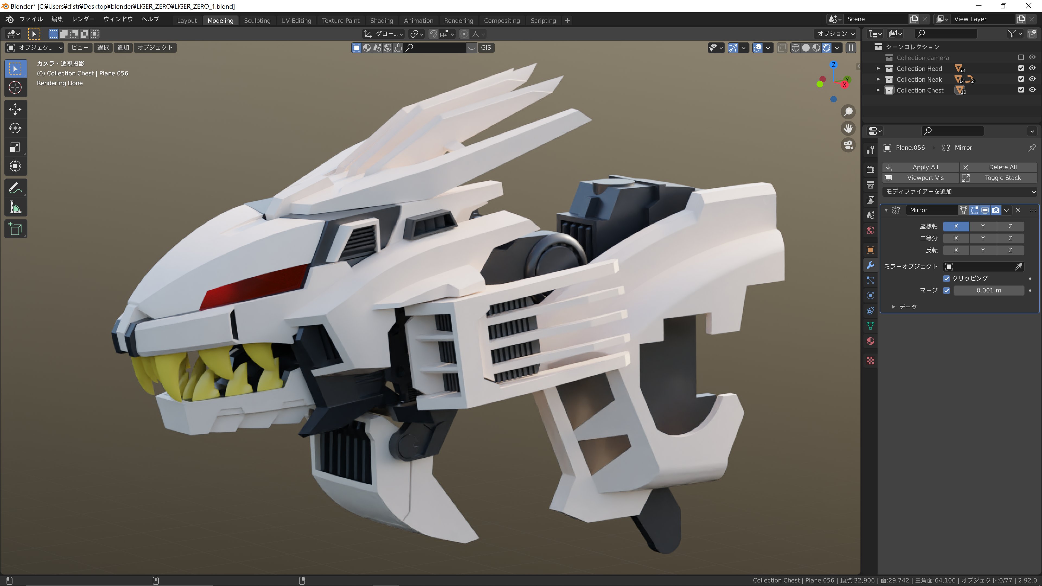The width and height of the screenshot is (1042, 586).
Task: Enable the Mirror Y axis button
Action: click(x=983, y=227)
